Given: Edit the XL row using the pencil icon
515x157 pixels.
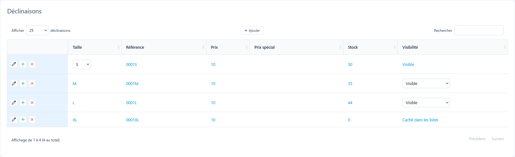Looking at the screenshot, I should 14,119.
